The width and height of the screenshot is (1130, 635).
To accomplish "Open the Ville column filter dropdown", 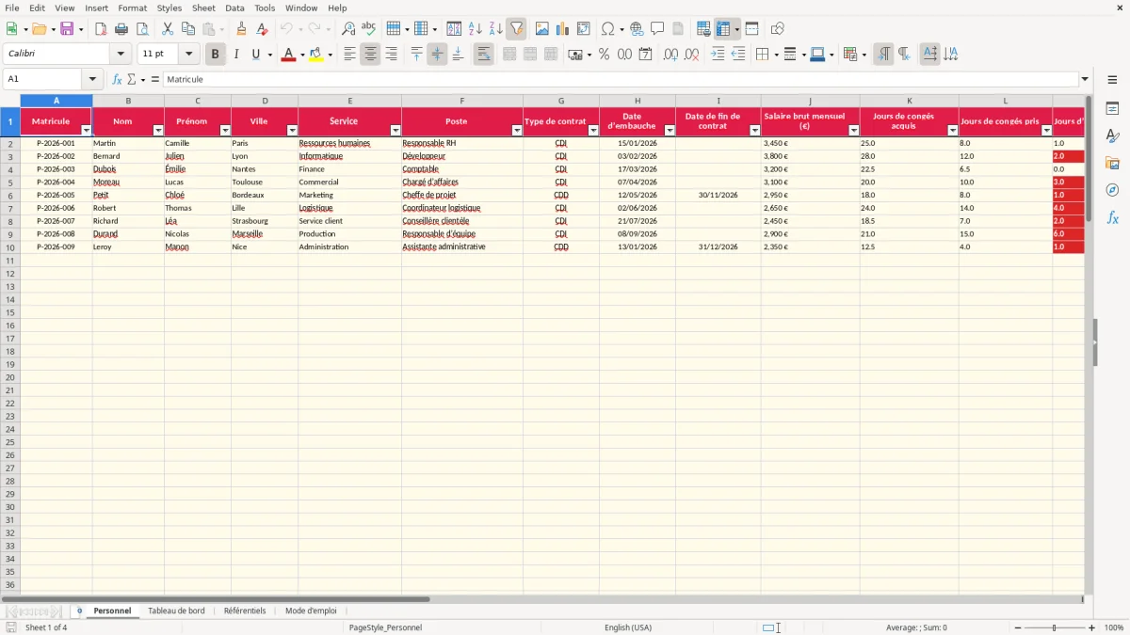I will point(292,131).
